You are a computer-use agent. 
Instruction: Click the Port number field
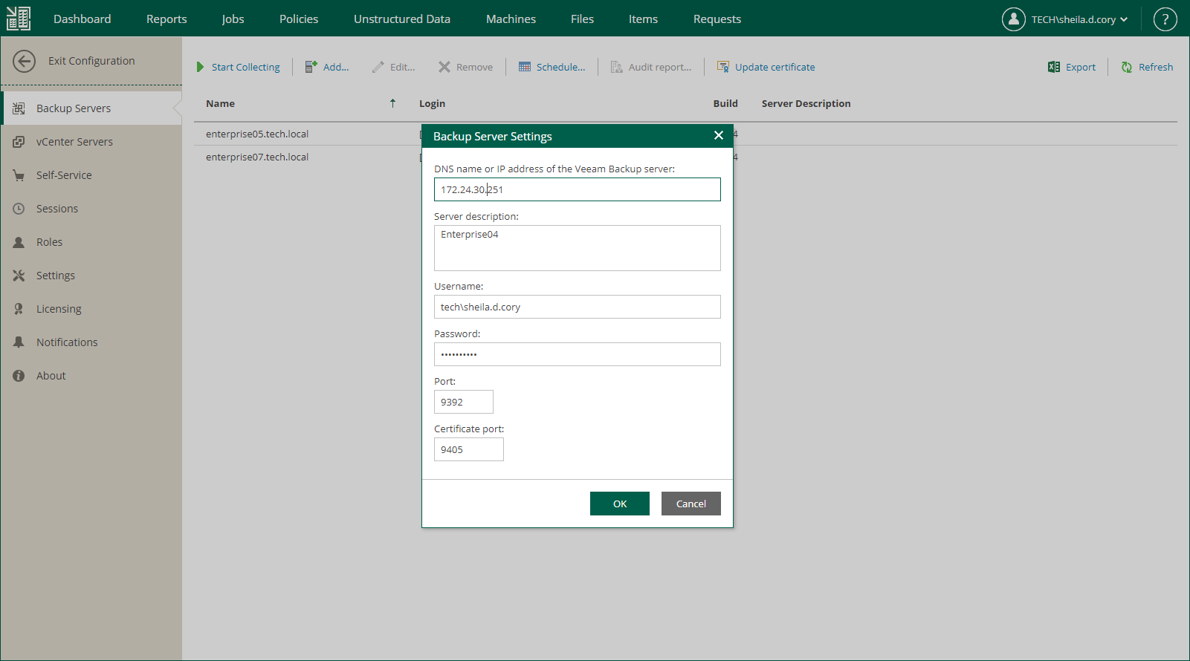click(x=464, y=402)
